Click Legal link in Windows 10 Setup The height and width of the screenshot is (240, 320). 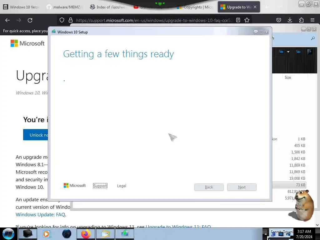122,186
